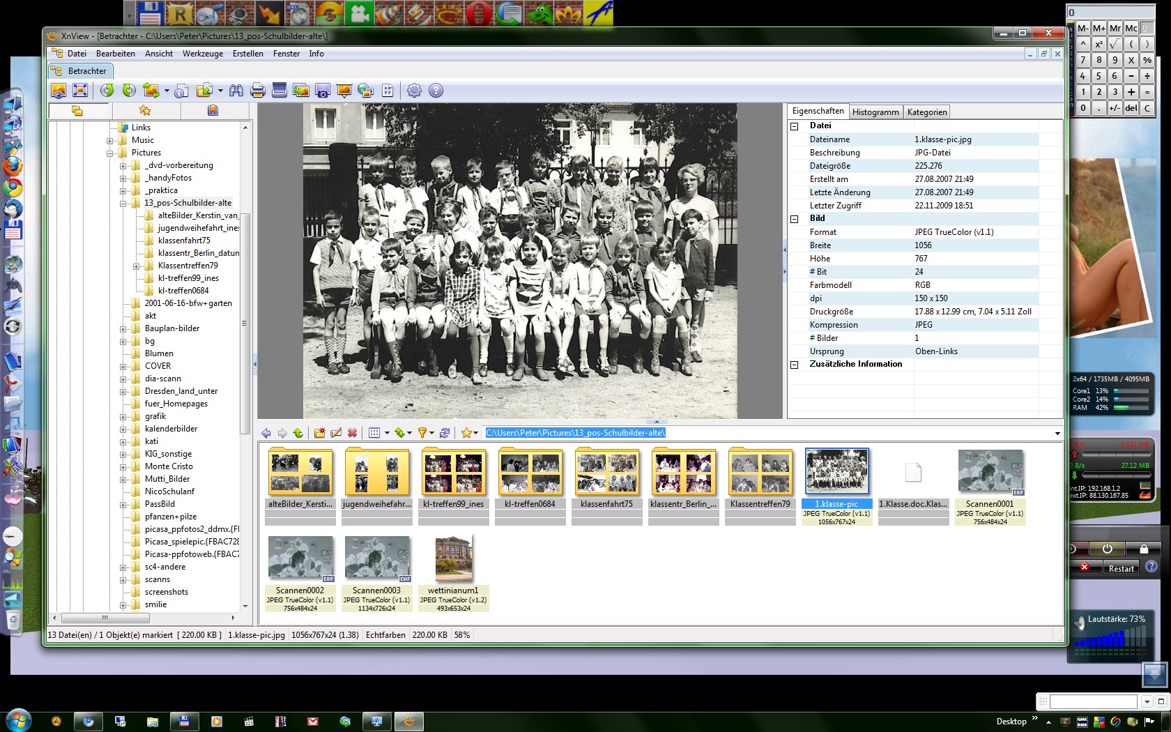Image resolution: width=1171 pixels, height=732 pixels.
Task: Open the scanner import tool
Action: click(x=280, y=91)
